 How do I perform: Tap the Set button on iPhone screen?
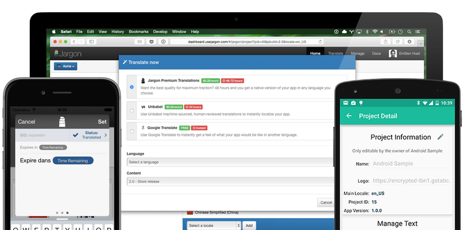tap(102, 121)
